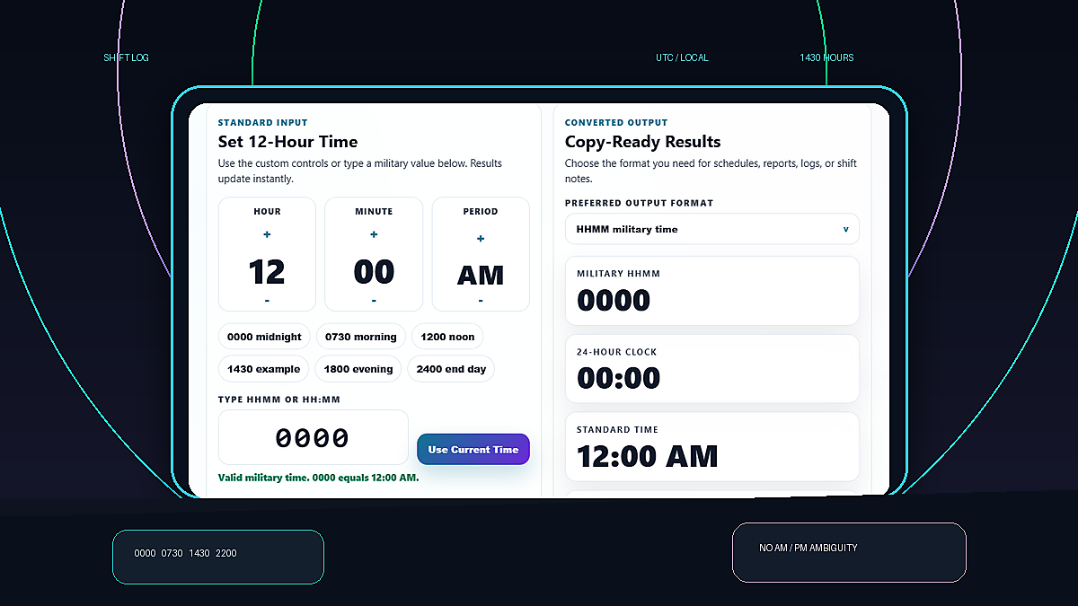Click the valid military time message
Image resolution: width=1078 pixels, height=606 pixels.
pyautogui.click(x=318, y=478)
